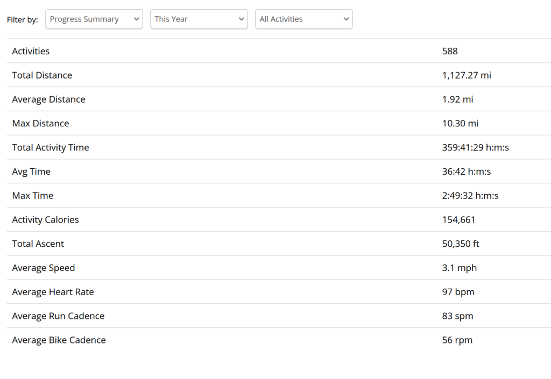Viewport: 551px width, 379px height.
Task: Select the Total Activity Time row label
Action: 51,147
